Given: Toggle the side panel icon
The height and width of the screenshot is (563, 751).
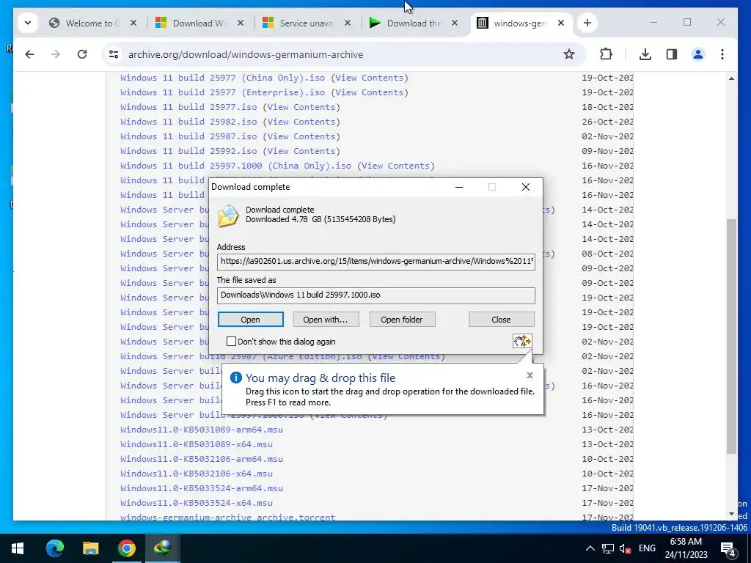Looking at the screenshot, I should (x=672, y=54).
